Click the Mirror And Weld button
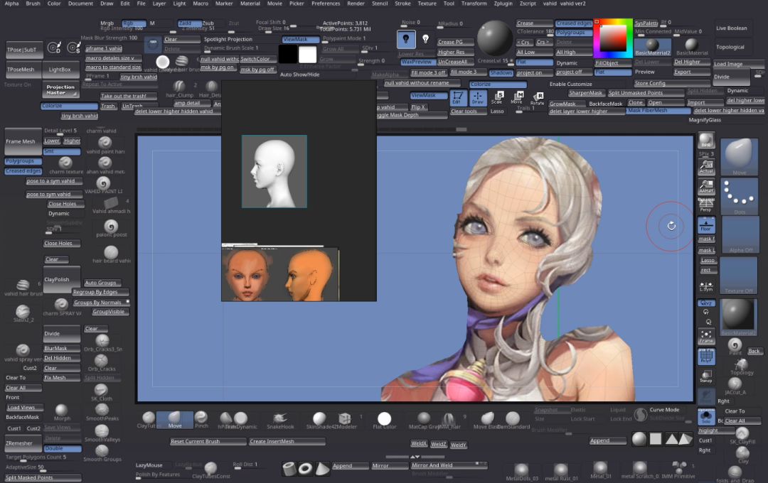The width and height of the screenshot is (768, 483). 448,465
